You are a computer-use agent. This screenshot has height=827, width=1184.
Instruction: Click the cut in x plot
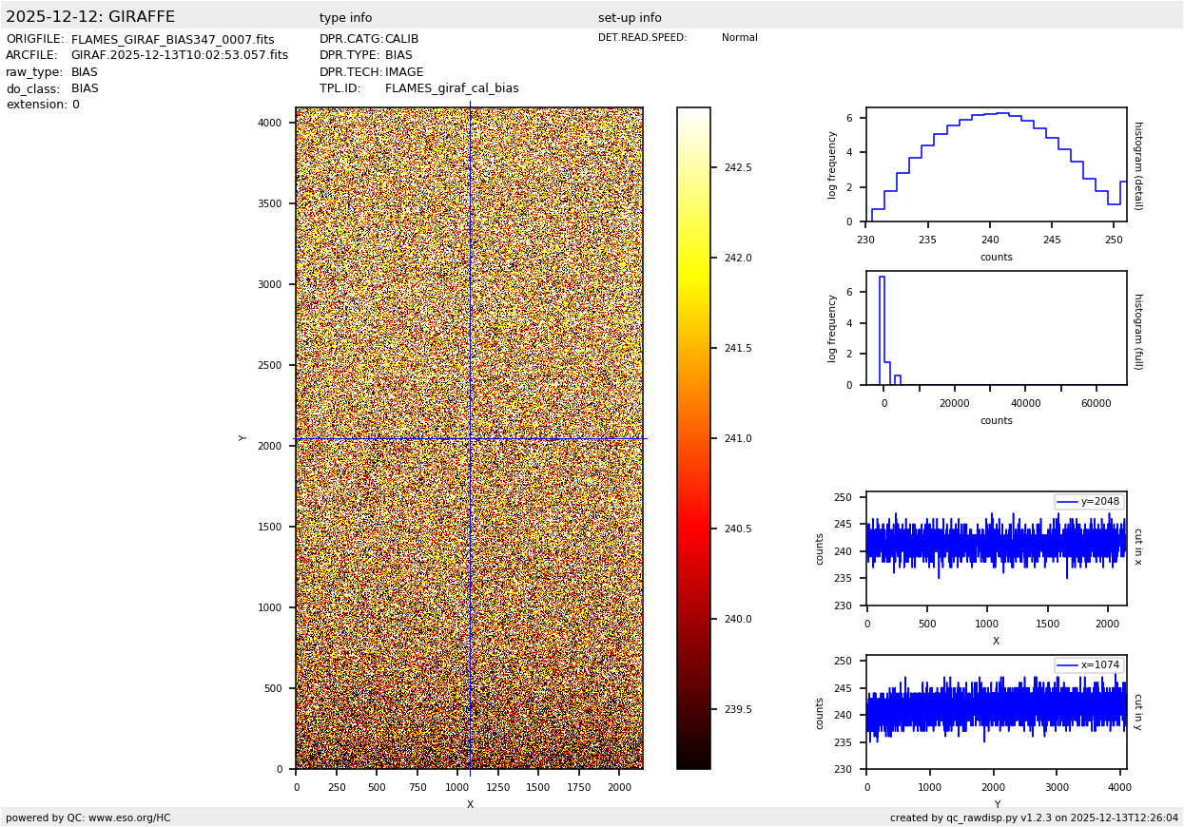point(996,548)
